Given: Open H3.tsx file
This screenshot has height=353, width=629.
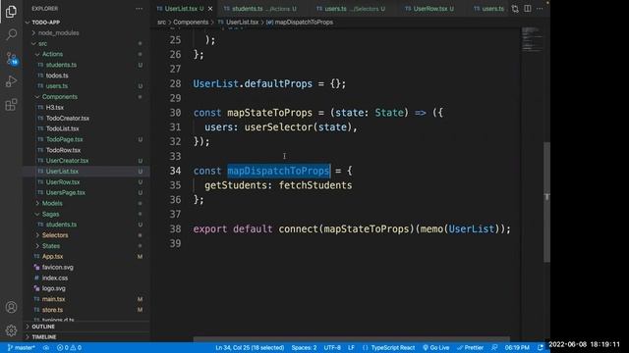Looking at the screenshot, I should tap(55, 108).
